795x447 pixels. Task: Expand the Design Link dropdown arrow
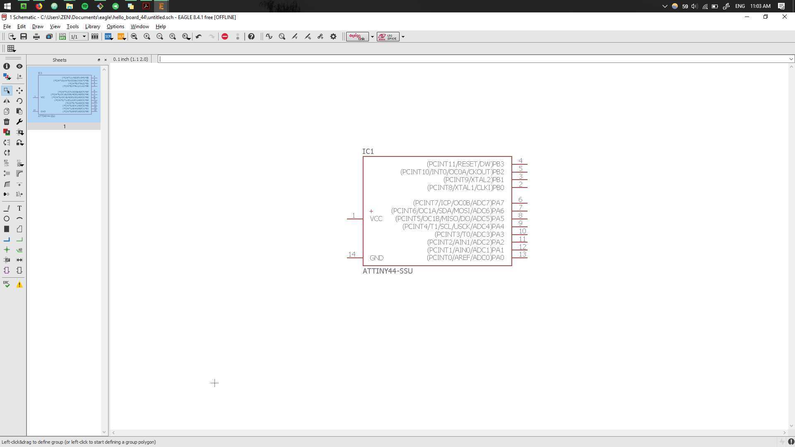tap(372, 37)
